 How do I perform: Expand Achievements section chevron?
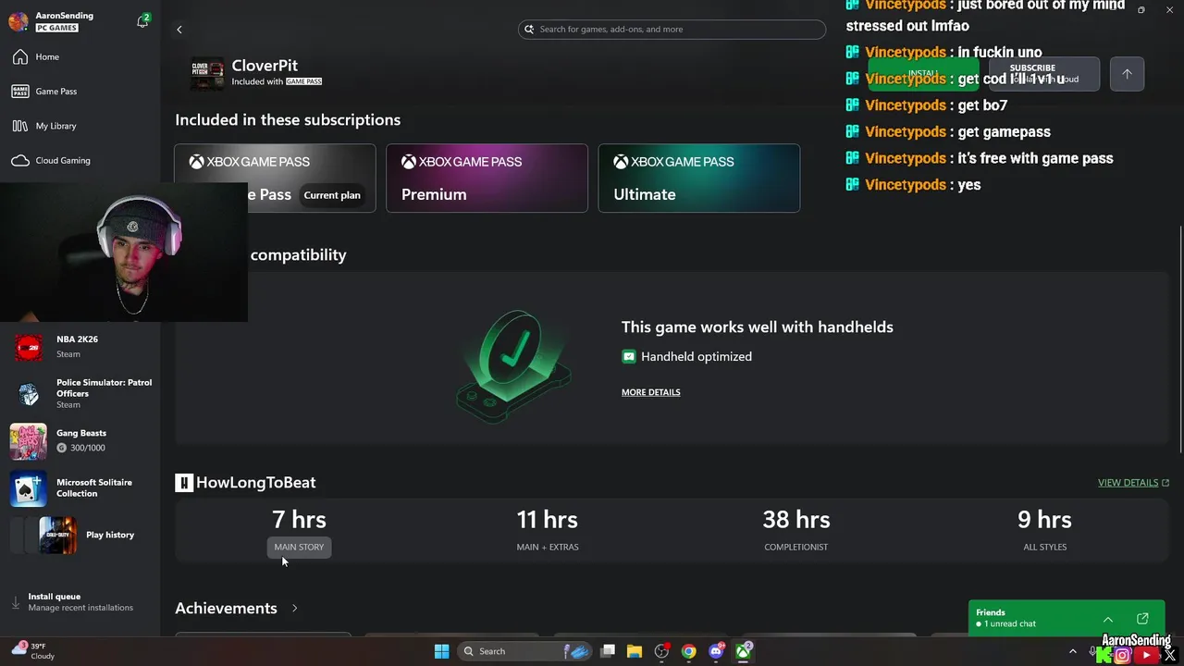pos(294,609)
